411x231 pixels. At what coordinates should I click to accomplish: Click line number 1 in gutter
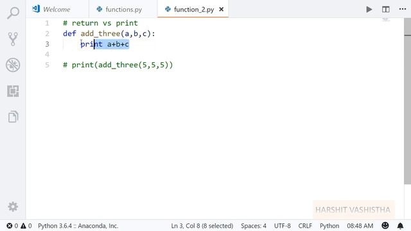[x=47, y=23]
